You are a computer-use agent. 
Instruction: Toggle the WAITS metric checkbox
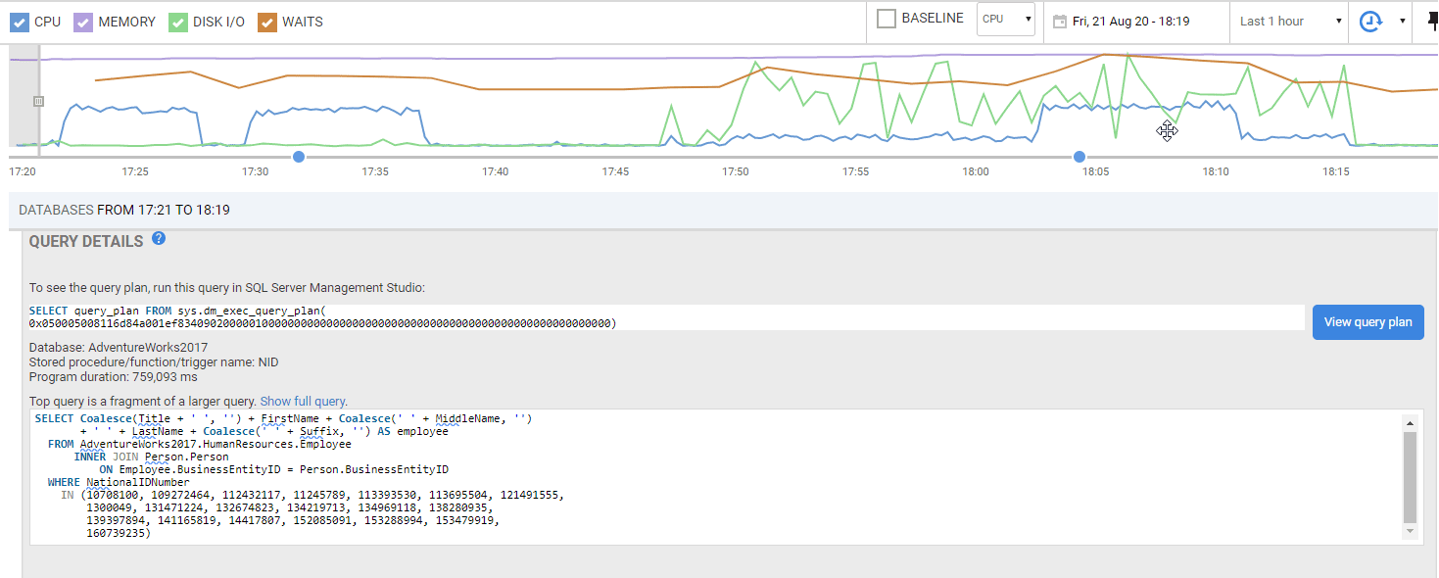266,22
